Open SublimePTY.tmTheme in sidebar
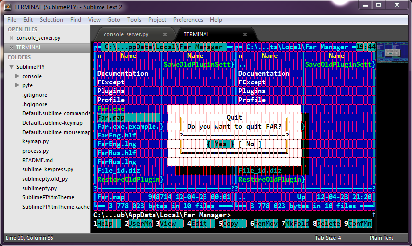 (48, 197)
